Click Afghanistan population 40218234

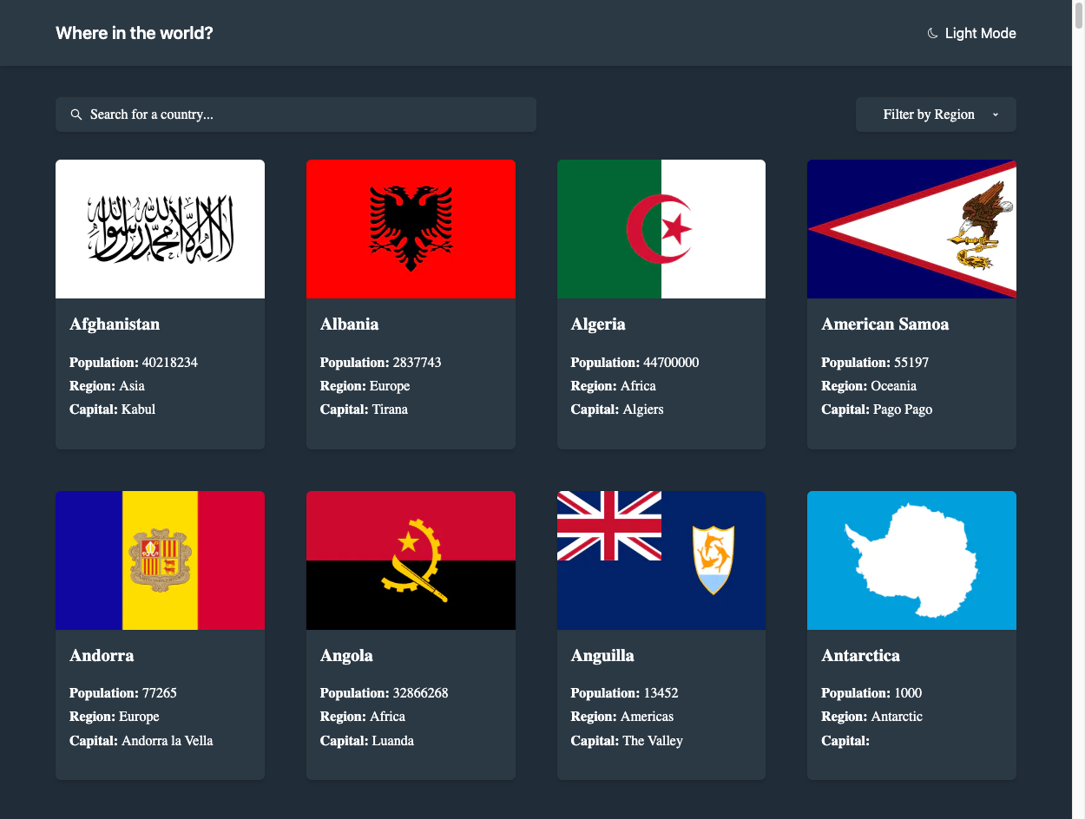click(134, 363)
